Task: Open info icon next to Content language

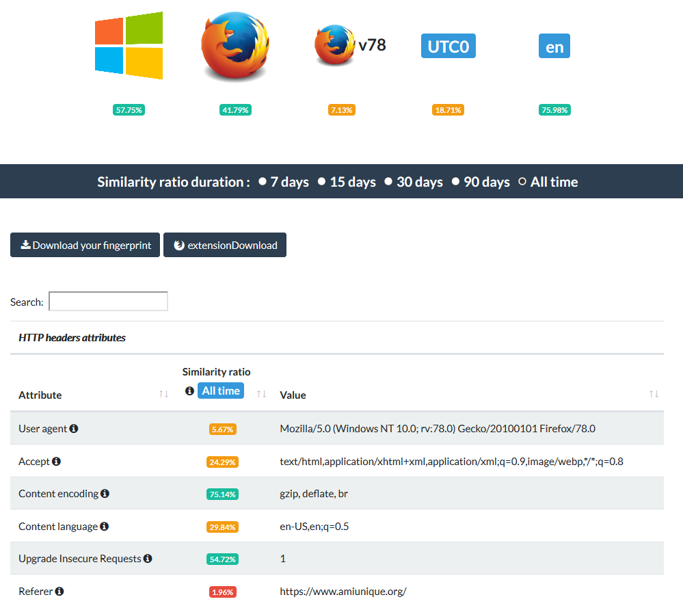Action: [104, 526]
